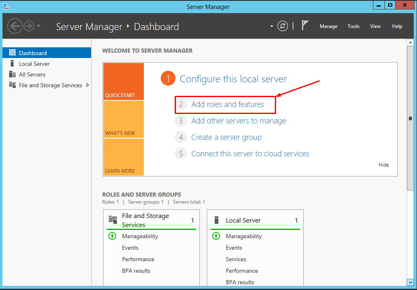Expand File and Storage Services arrow

[87, 85]
